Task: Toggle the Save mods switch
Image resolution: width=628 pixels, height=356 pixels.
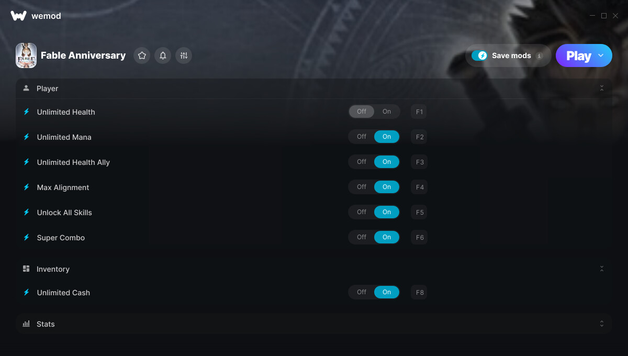Action: (479, 55)
